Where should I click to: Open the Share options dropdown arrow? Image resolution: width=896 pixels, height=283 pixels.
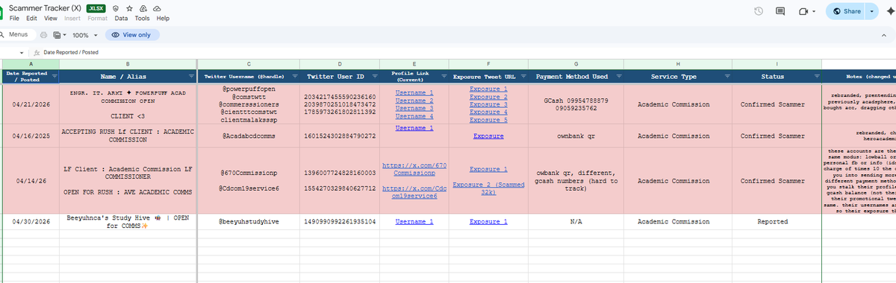click(873, 11)
